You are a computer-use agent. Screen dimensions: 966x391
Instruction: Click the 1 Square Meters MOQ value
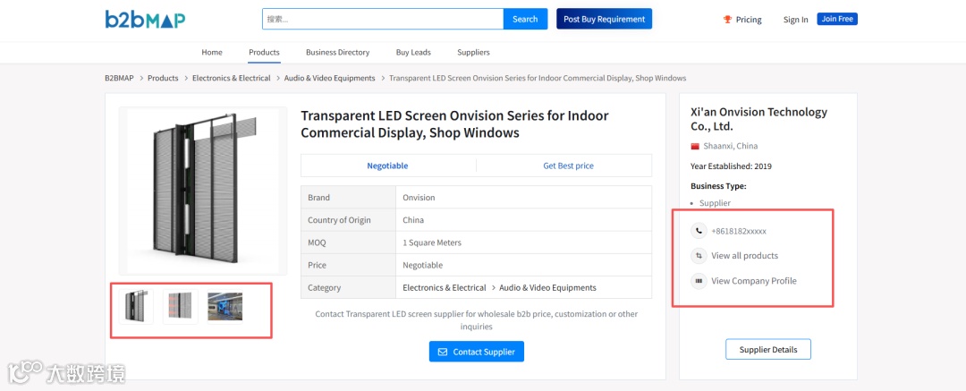tap(432, 242)
